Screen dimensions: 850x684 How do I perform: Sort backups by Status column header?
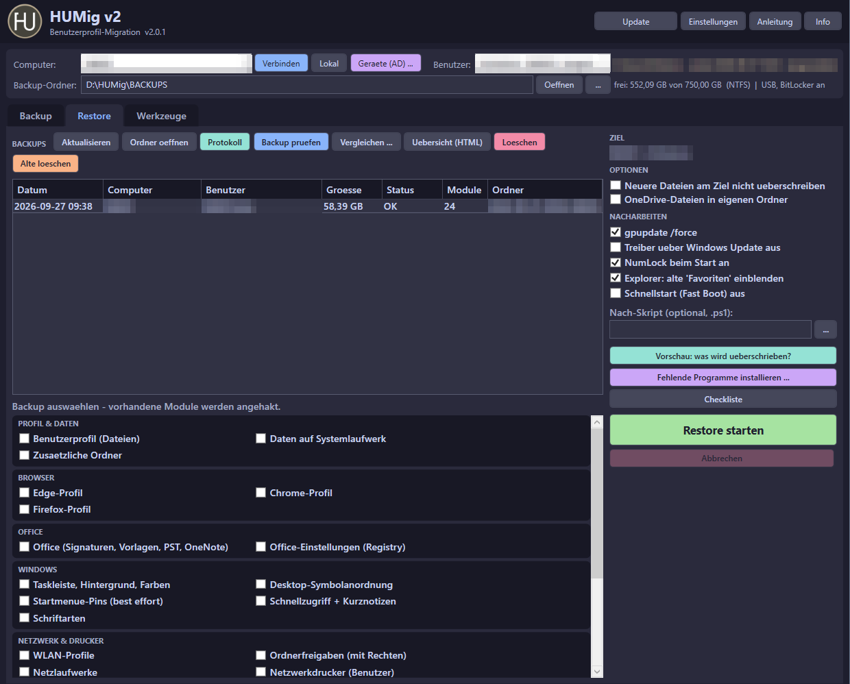pyautogui.click(x=412, y=190)
